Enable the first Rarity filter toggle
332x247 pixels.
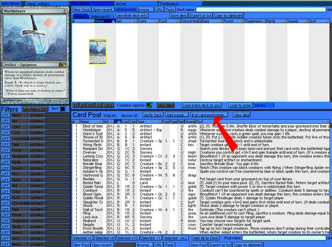pyautogui.click(x=5, y=161)
